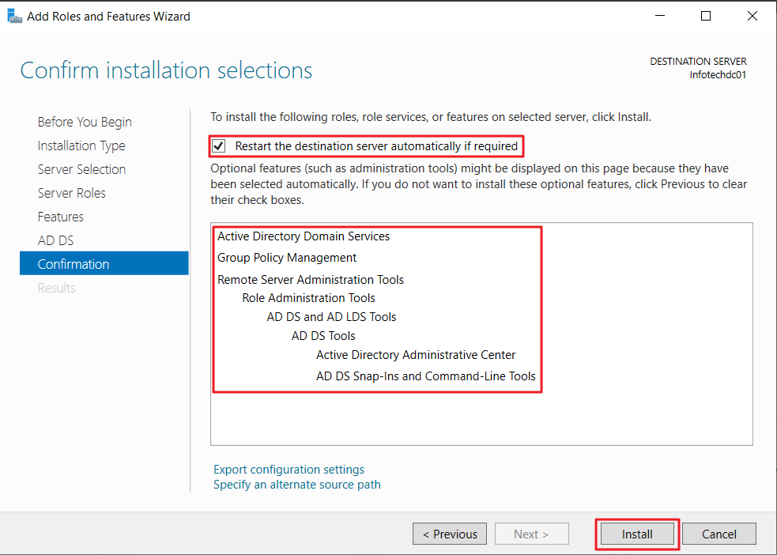Select the Installation Type step
Image resolution: width=777 pixels, height=555 pixels.
click(x=81, y=145)
